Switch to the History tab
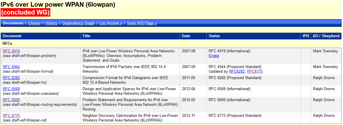The height and width of the screenshot is (125, 343). pos(51,23)
